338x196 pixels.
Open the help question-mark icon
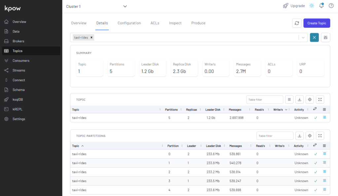point(331,6)
